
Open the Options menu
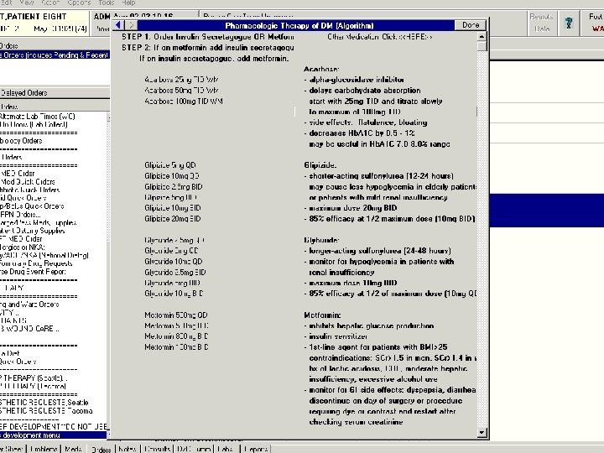pos(79,3)
